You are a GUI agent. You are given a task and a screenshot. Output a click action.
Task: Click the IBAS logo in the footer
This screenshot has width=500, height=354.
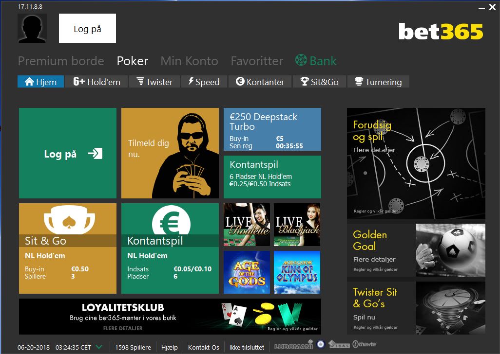tap(339, 344)
